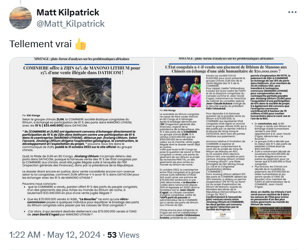
Task: View the 53 Views count
Action: [x=123, y=235]
